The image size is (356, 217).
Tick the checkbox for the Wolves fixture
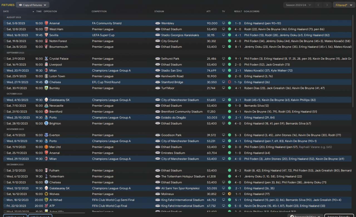click(5, 194)
